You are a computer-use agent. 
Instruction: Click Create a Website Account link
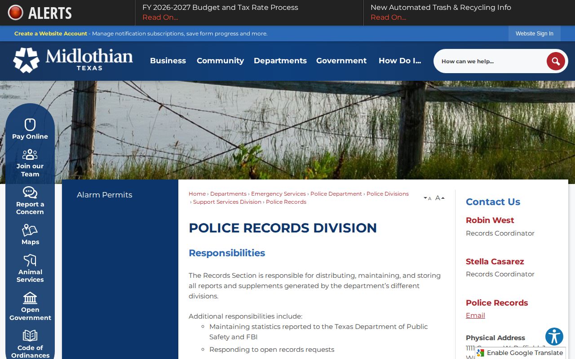51,34
